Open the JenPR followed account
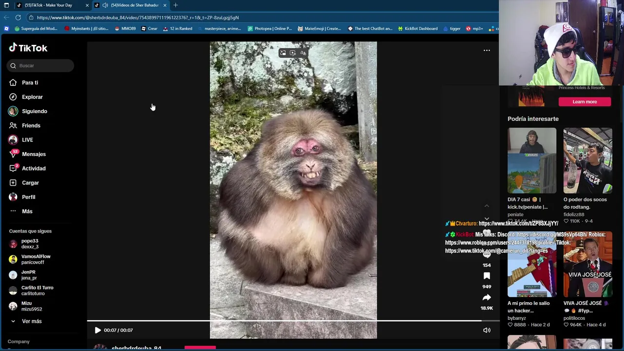The width and height of the screenshot is (624, 351). 29,275
